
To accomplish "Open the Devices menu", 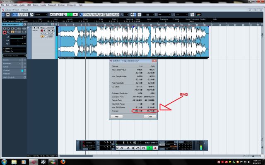I will pyautogui.click(x=61, y=5).
